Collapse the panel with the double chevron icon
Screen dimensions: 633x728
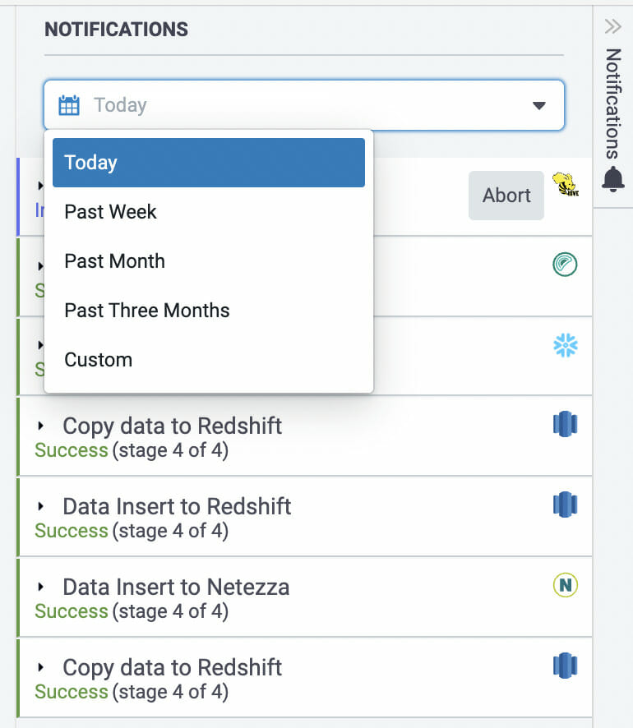pos(613,26)
